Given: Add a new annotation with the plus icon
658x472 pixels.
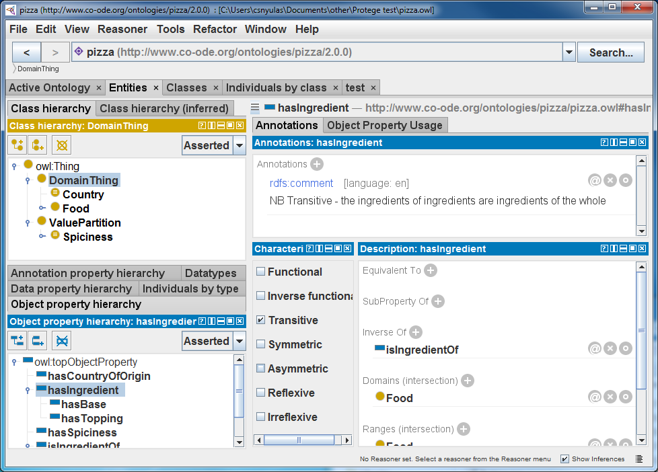Looking at the screenshot, I should [316, 164].
